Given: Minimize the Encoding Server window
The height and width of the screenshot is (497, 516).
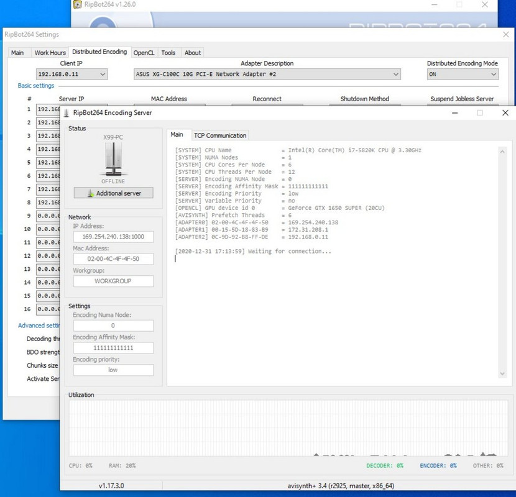Looking at the screenshot, I should pos(455,113).
